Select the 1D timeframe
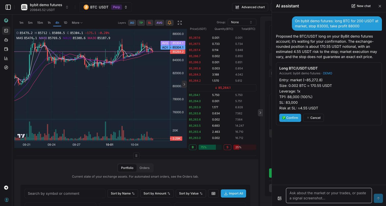The width and height of the screenshot is (386, 206). (65, 23)
